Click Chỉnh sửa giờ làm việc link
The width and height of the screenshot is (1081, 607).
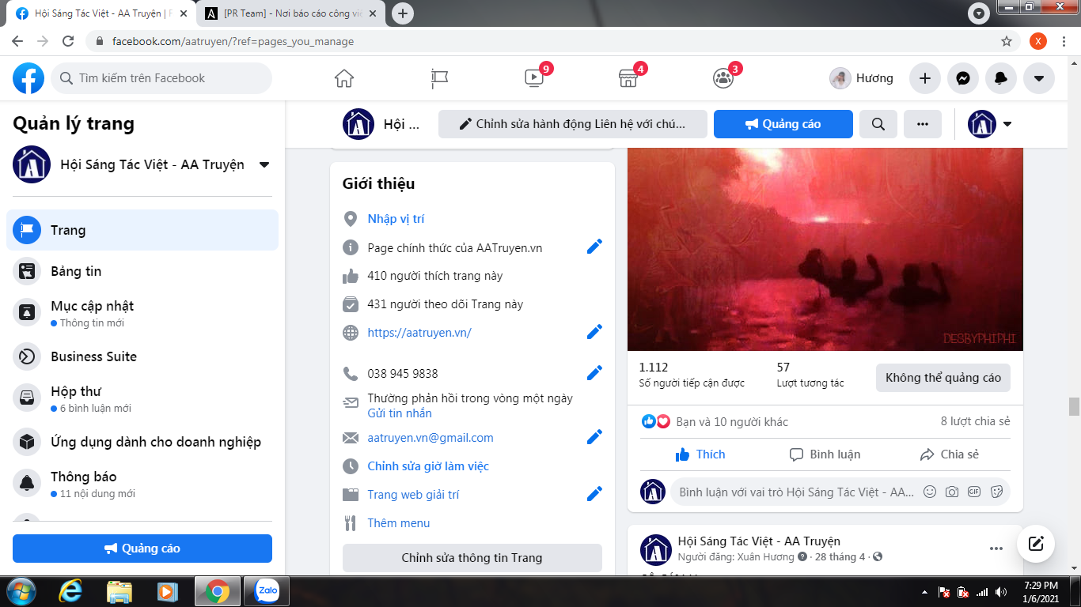tap(428, 466)
